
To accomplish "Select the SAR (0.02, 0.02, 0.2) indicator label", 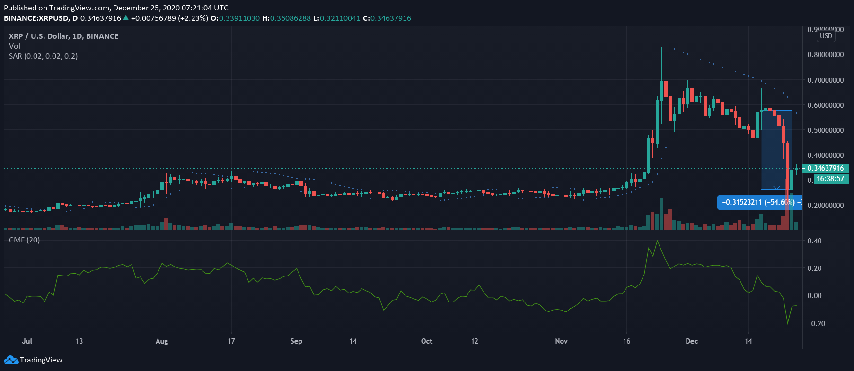I will click(43, 56).
